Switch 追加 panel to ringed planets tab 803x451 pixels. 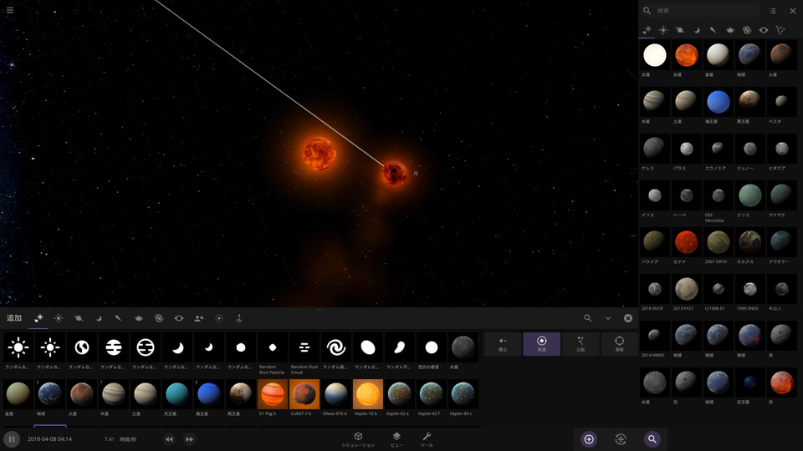[x=79, y=318]
